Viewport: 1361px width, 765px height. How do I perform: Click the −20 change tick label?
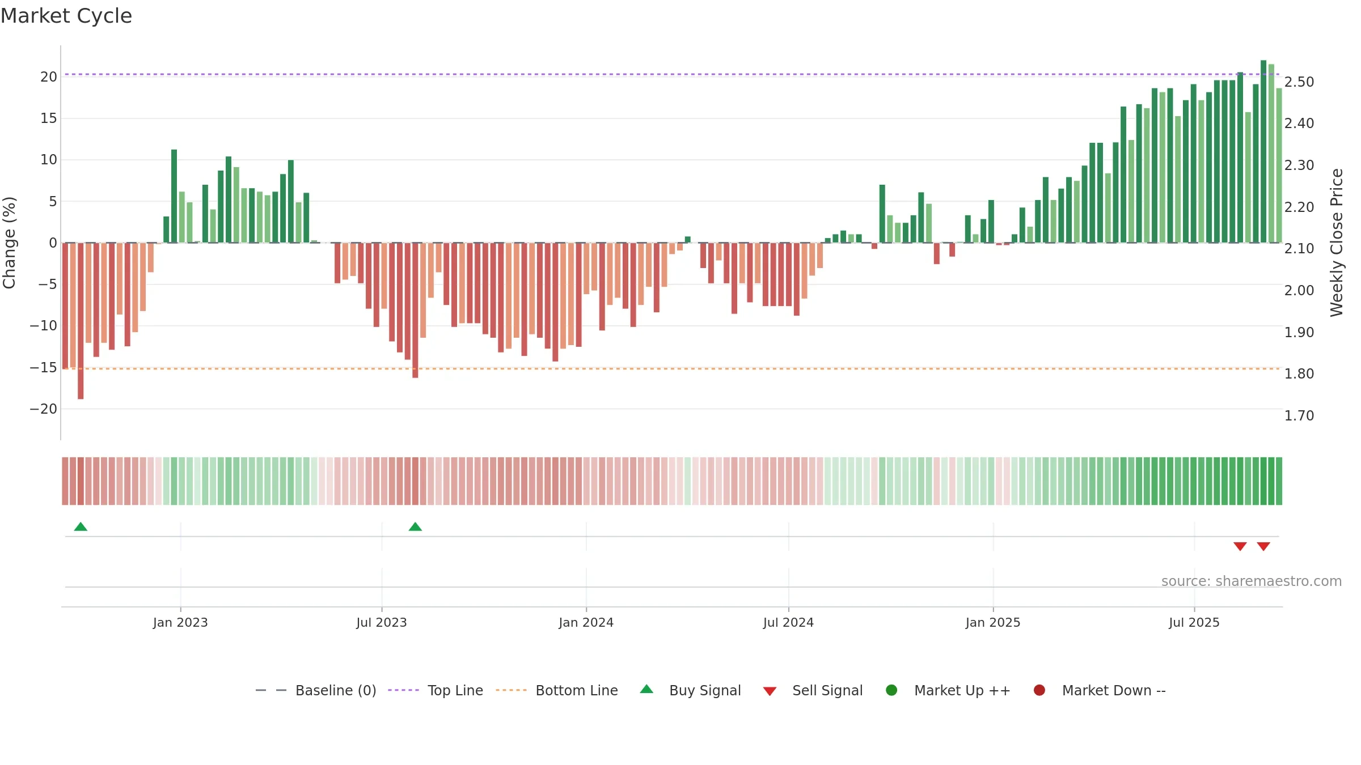44,409
